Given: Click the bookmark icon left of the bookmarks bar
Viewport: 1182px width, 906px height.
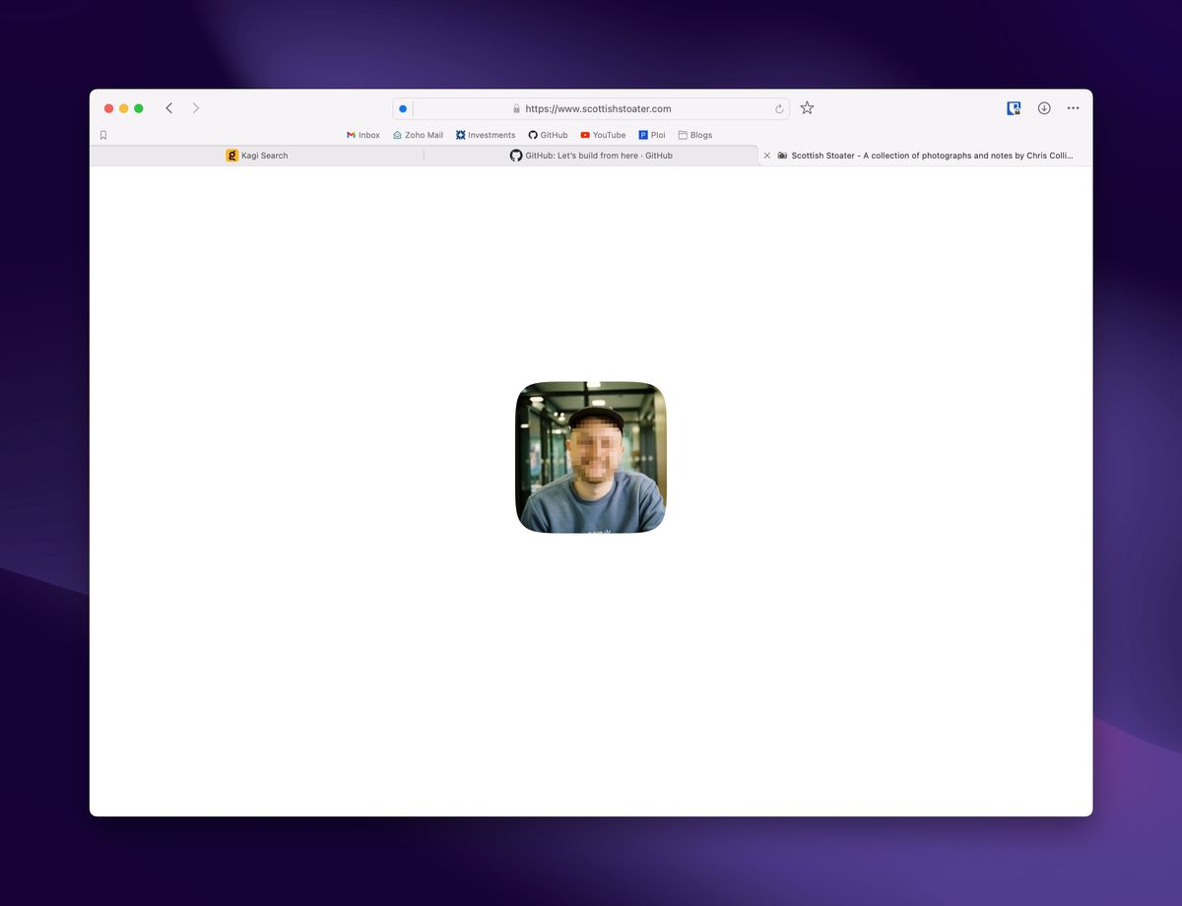Looking at the screenshot, I should pyautogui.click(x=103, y=135).
